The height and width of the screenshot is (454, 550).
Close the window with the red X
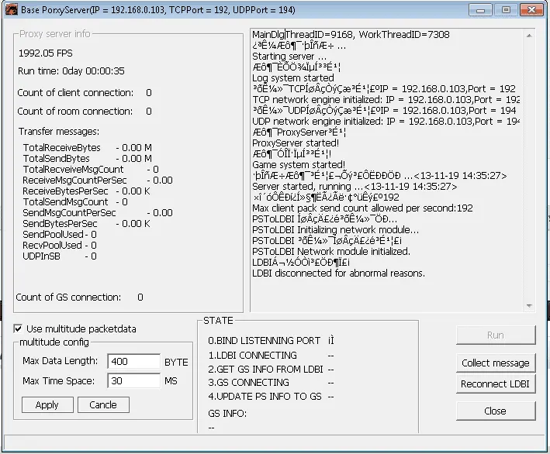coord(531,10)
